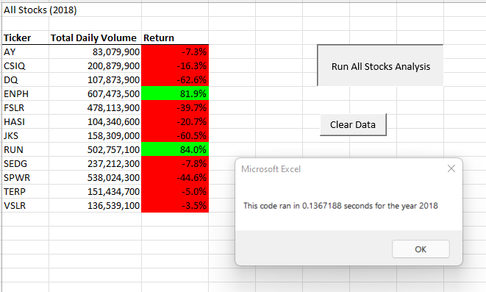This screenshot has height=292, width=486.
Task: Confirm the message box with OK
Action: point(421,249)
